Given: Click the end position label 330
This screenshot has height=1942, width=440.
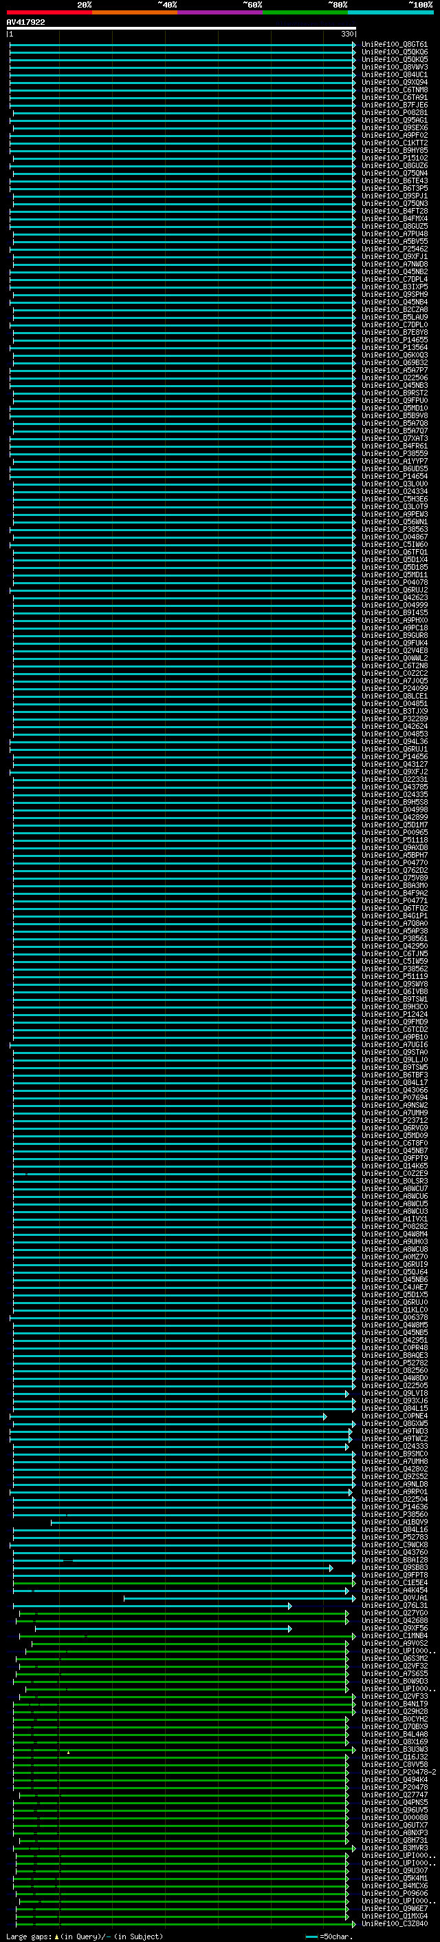Looking at the screenshot, I should pos(346,34).
